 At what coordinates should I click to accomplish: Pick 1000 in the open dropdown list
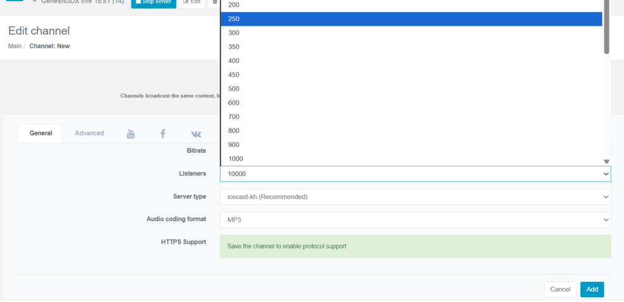pyautogui.click(x=411, y=159)
